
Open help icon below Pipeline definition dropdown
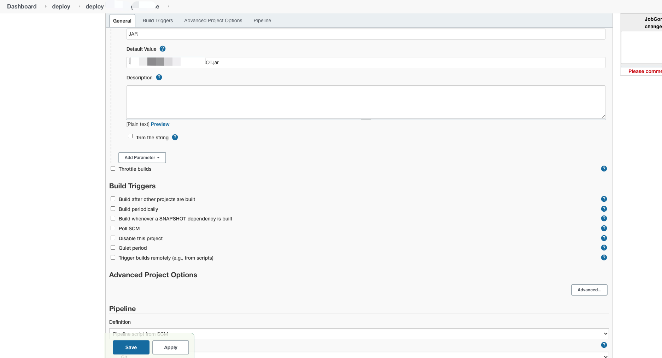click(604, 345)
